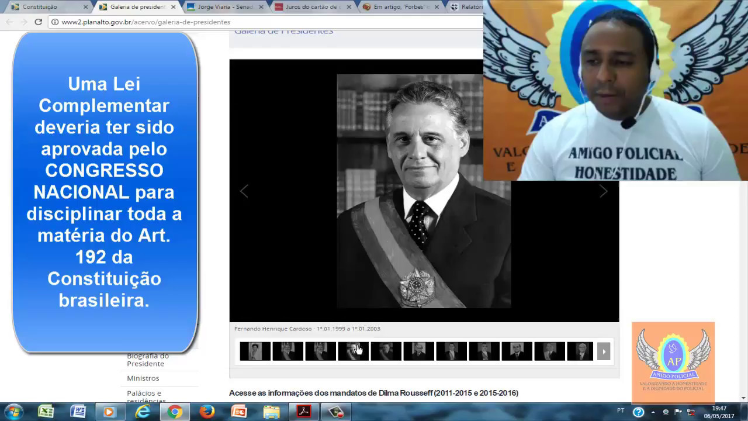Close the Galeria de presidentes tab
Screen dimensions: 748x421
(173, 7)
